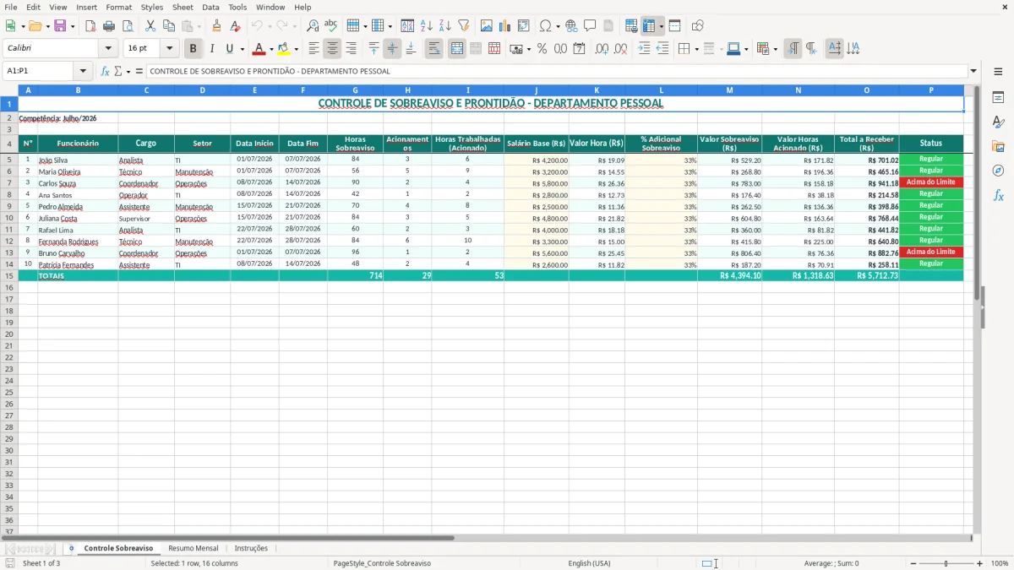Print the spreadsheet with the Print icon
The height and width of the screenshot is (570, 1014).
click(x=109, y=26)
